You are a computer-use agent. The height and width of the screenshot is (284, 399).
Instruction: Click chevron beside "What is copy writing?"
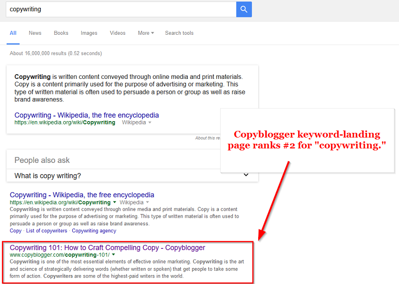coord(246,175)
